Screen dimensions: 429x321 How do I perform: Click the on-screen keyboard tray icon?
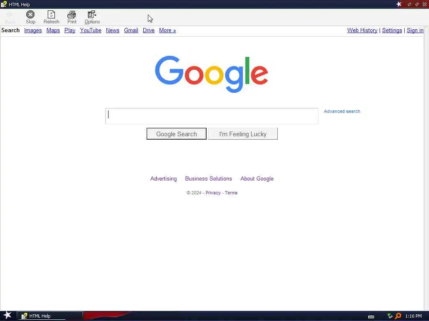[371, 317]
